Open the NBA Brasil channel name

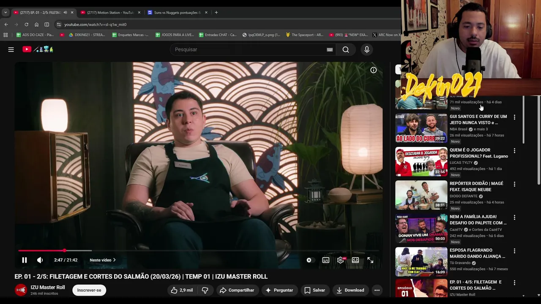[x=459, y=129]
